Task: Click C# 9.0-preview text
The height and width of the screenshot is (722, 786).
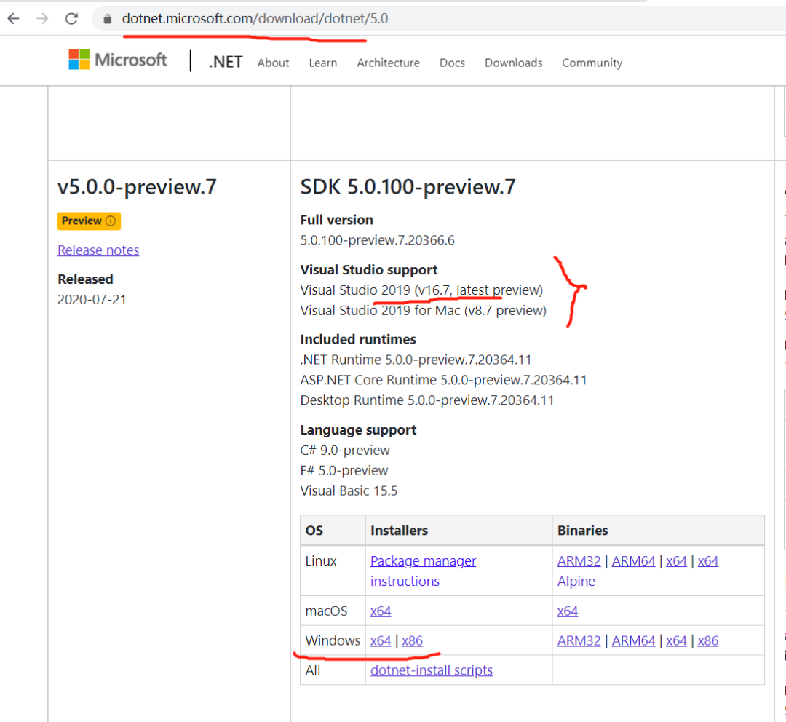Action: (x=345, y=451)
